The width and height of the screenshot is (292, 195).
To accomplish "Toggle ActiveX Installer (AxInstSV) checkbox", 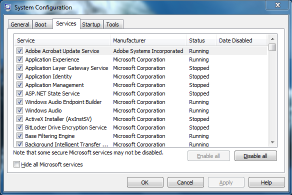I will click(x=19, y=119).
